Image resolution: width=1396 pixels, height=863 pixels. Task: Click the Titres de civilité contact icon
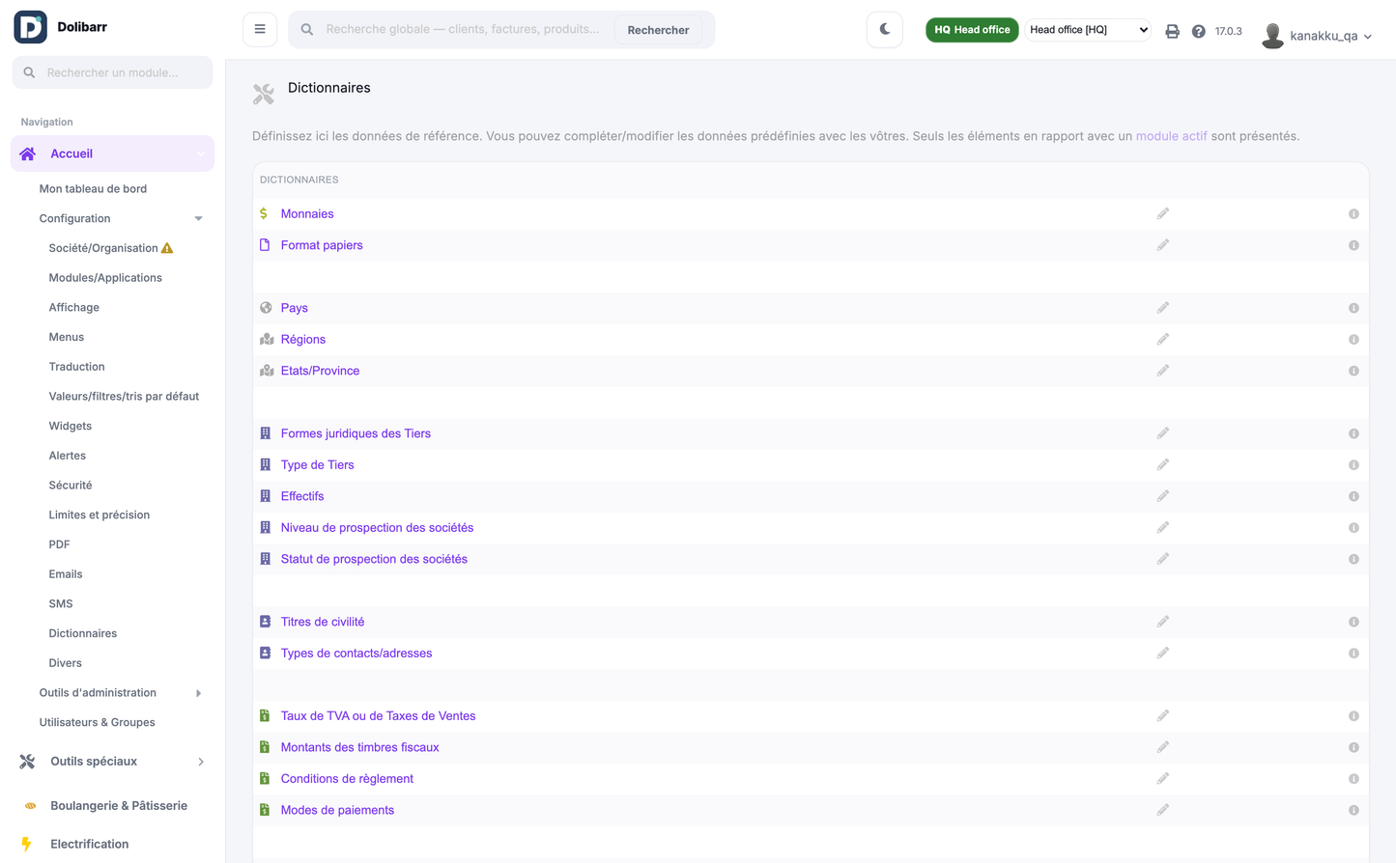(266, 622)
